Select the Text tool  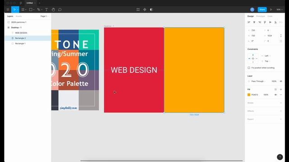[x=47, y=9]
